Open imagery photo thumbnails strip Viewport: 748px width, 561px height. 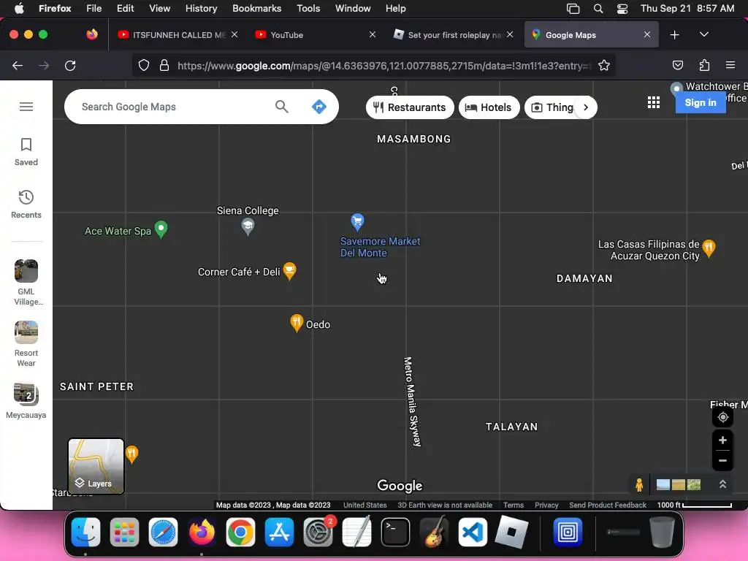(x=678, y=485)
